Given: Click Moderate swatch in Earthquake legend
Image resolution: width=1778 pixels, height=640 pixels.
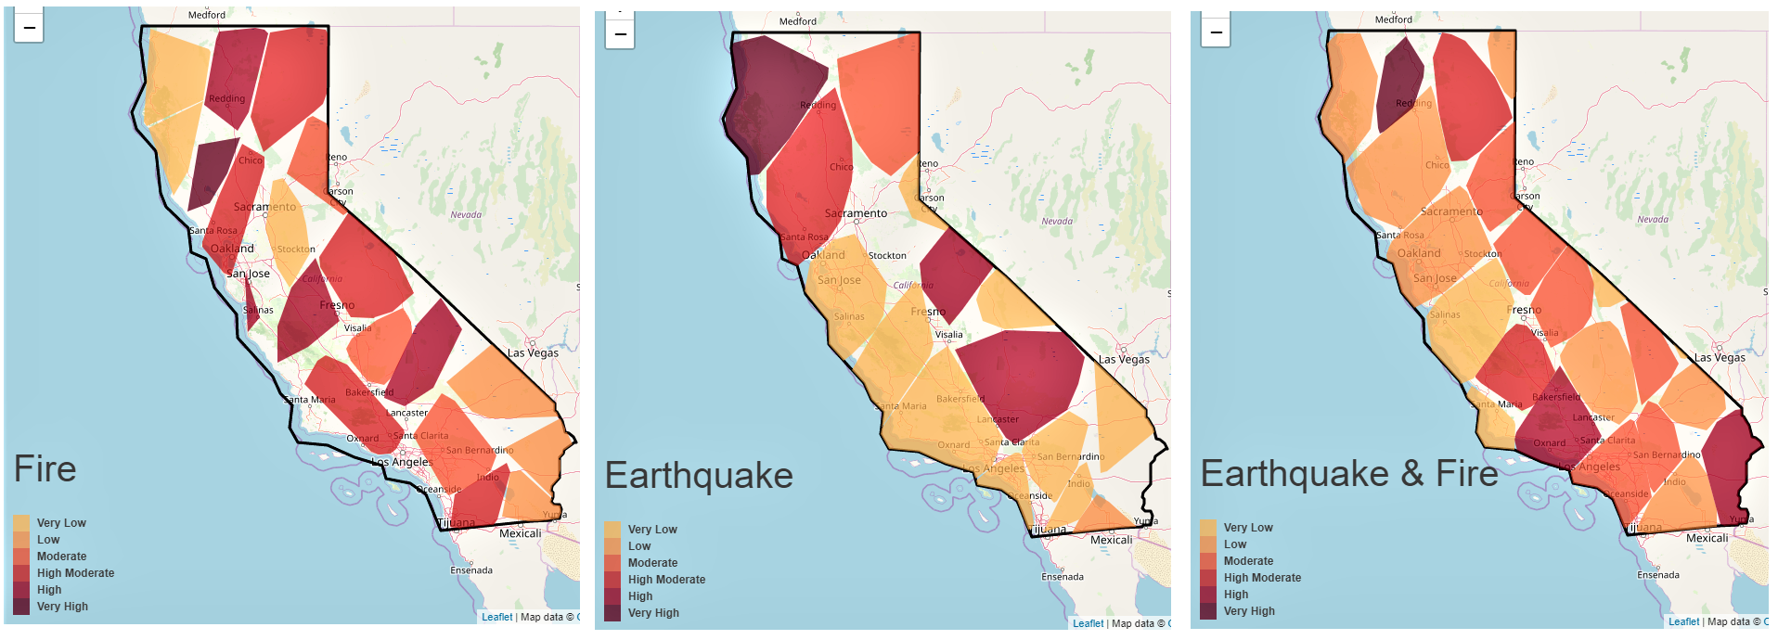Looking at the screenshot, I should [612, 563].
